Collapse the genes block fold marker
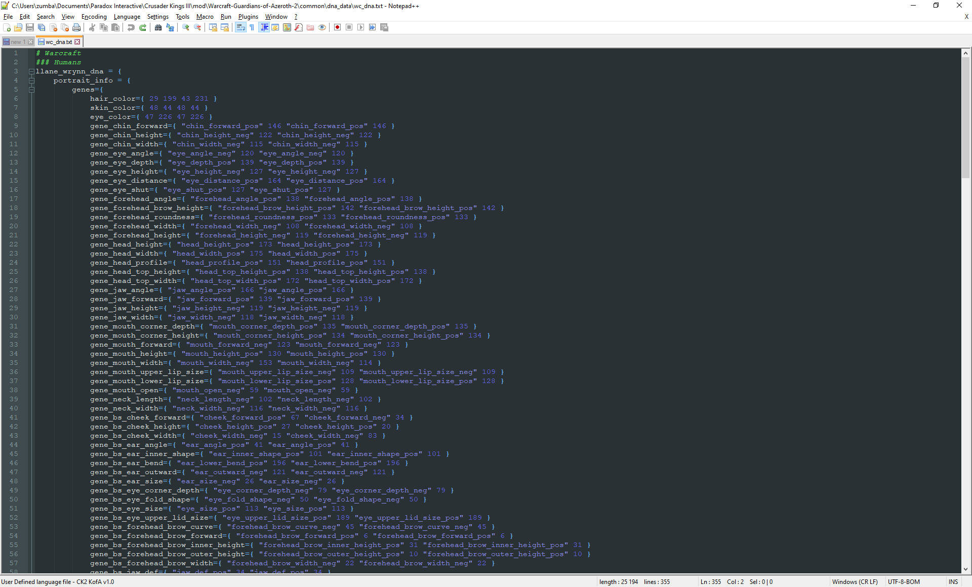Screen dimensions: 972x587 pyautogui.click(x=31, y=90)
